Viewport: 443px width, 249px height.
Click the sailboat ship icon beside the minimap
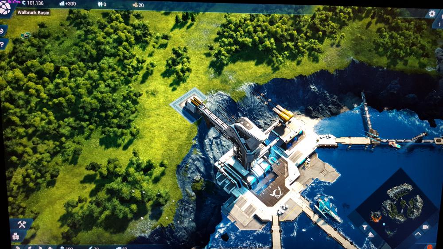click(371, 234)
